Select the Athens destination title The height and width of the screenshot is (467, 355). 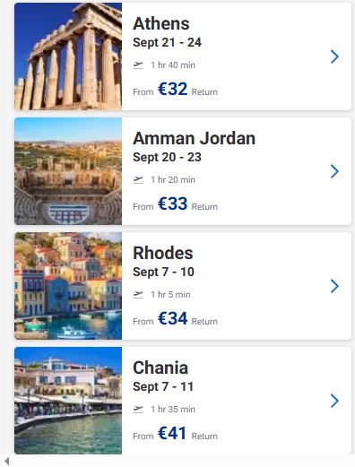(x=161, y=23)
